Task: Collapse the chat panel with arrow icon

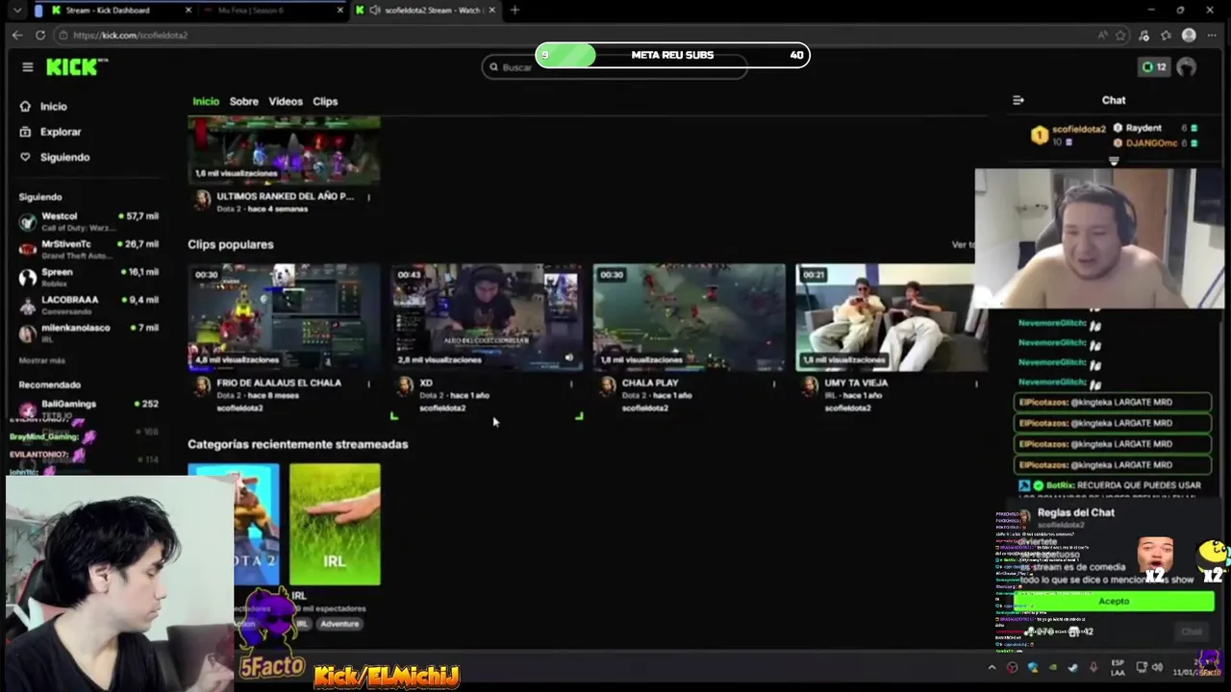Action: pos(1018,100)
